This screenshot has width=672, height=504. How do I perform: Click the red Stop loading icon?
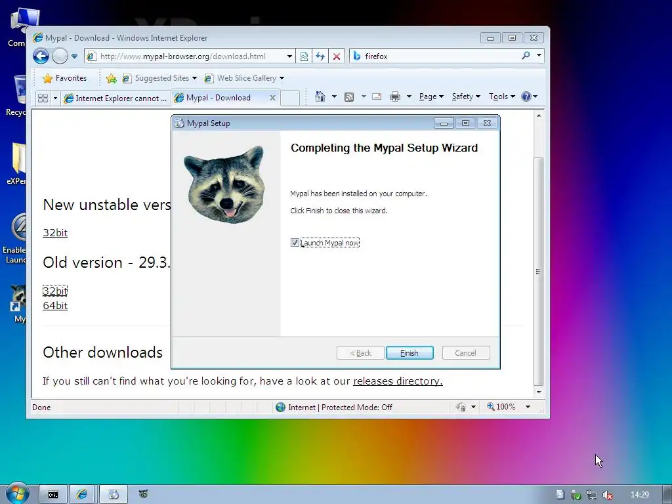pyautogui.click(x=337, y=56)
